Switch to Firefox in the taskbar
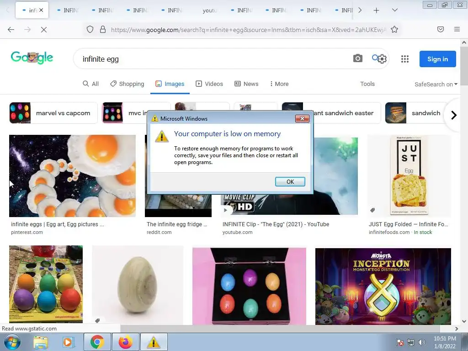Viewport: 468px width, 351px height. coord(125,342)
